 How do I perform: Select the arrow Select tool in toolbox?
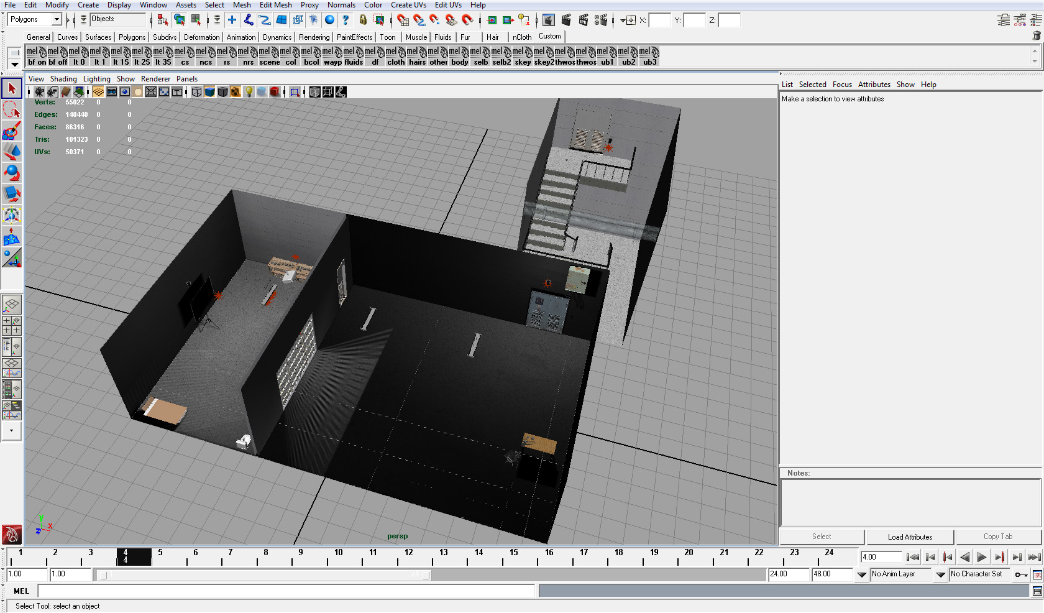pyautogui.click(x=12, y=88)
